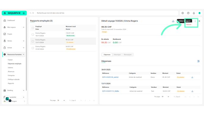Close the Détail voyage panel

click(199, 21)
